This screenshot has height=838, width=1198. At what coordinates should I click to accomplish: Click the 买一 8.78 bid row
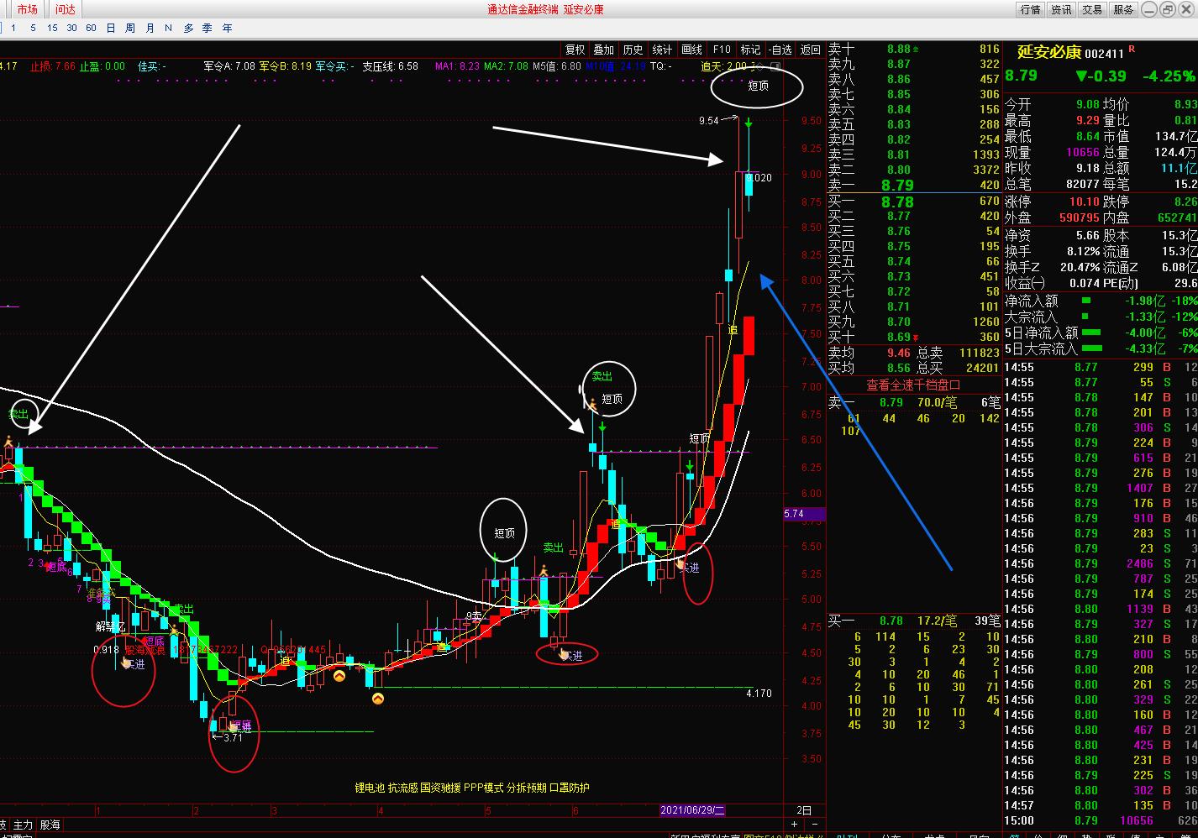point(914,202)
